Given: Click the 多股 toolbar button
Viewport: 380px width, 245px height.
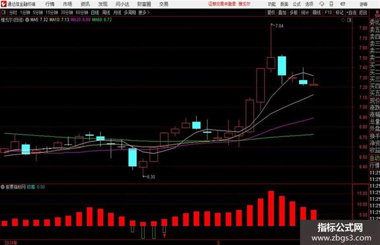Looking at the screenshot, I should 294,12.
